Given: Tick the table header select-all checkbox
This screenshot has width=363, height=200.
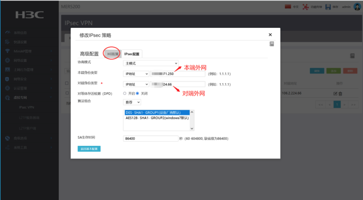Looking at the screenshot, I should click(67, 83).
